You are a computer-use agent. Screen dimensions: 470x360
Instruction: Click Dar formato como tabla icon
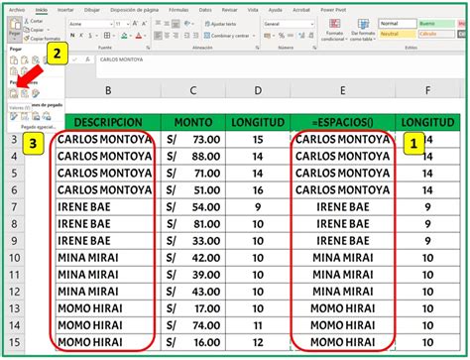tap(363, 24)
